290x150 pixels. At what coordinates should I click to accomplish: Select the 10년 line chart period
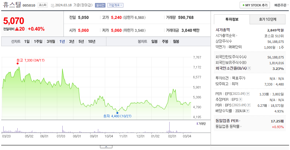92,41
